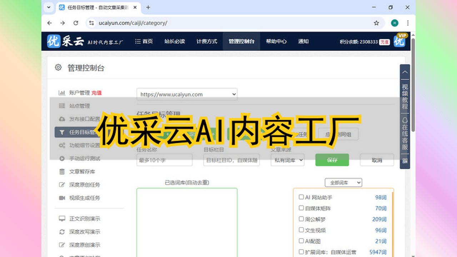
Task: Click the 文章暂存库 database icon
Action: pos(62,172)
